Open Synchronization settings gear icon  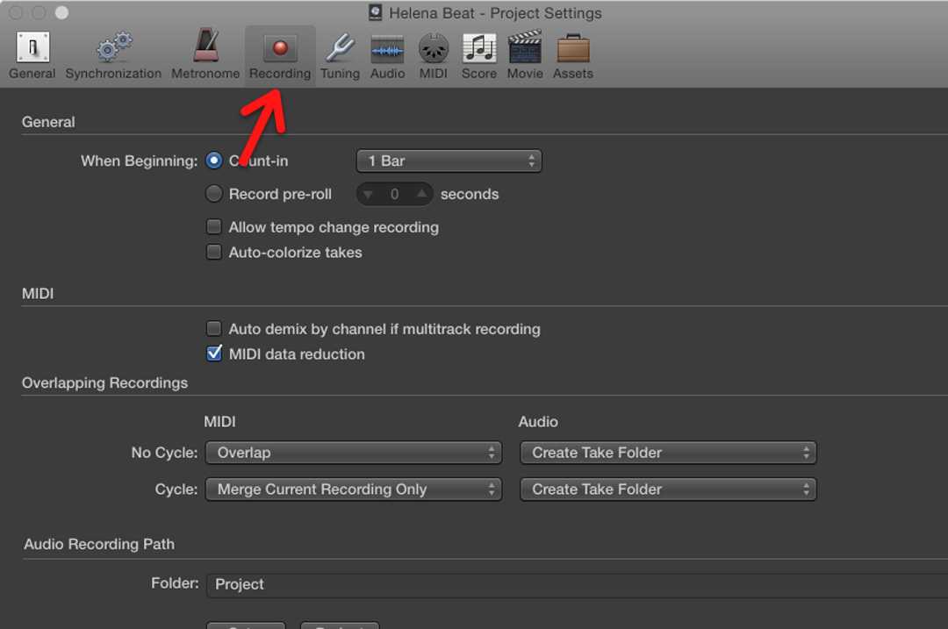point(113,49)
